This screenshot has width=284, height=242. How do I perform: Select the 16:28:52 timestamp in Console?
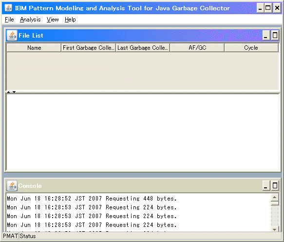58,199
